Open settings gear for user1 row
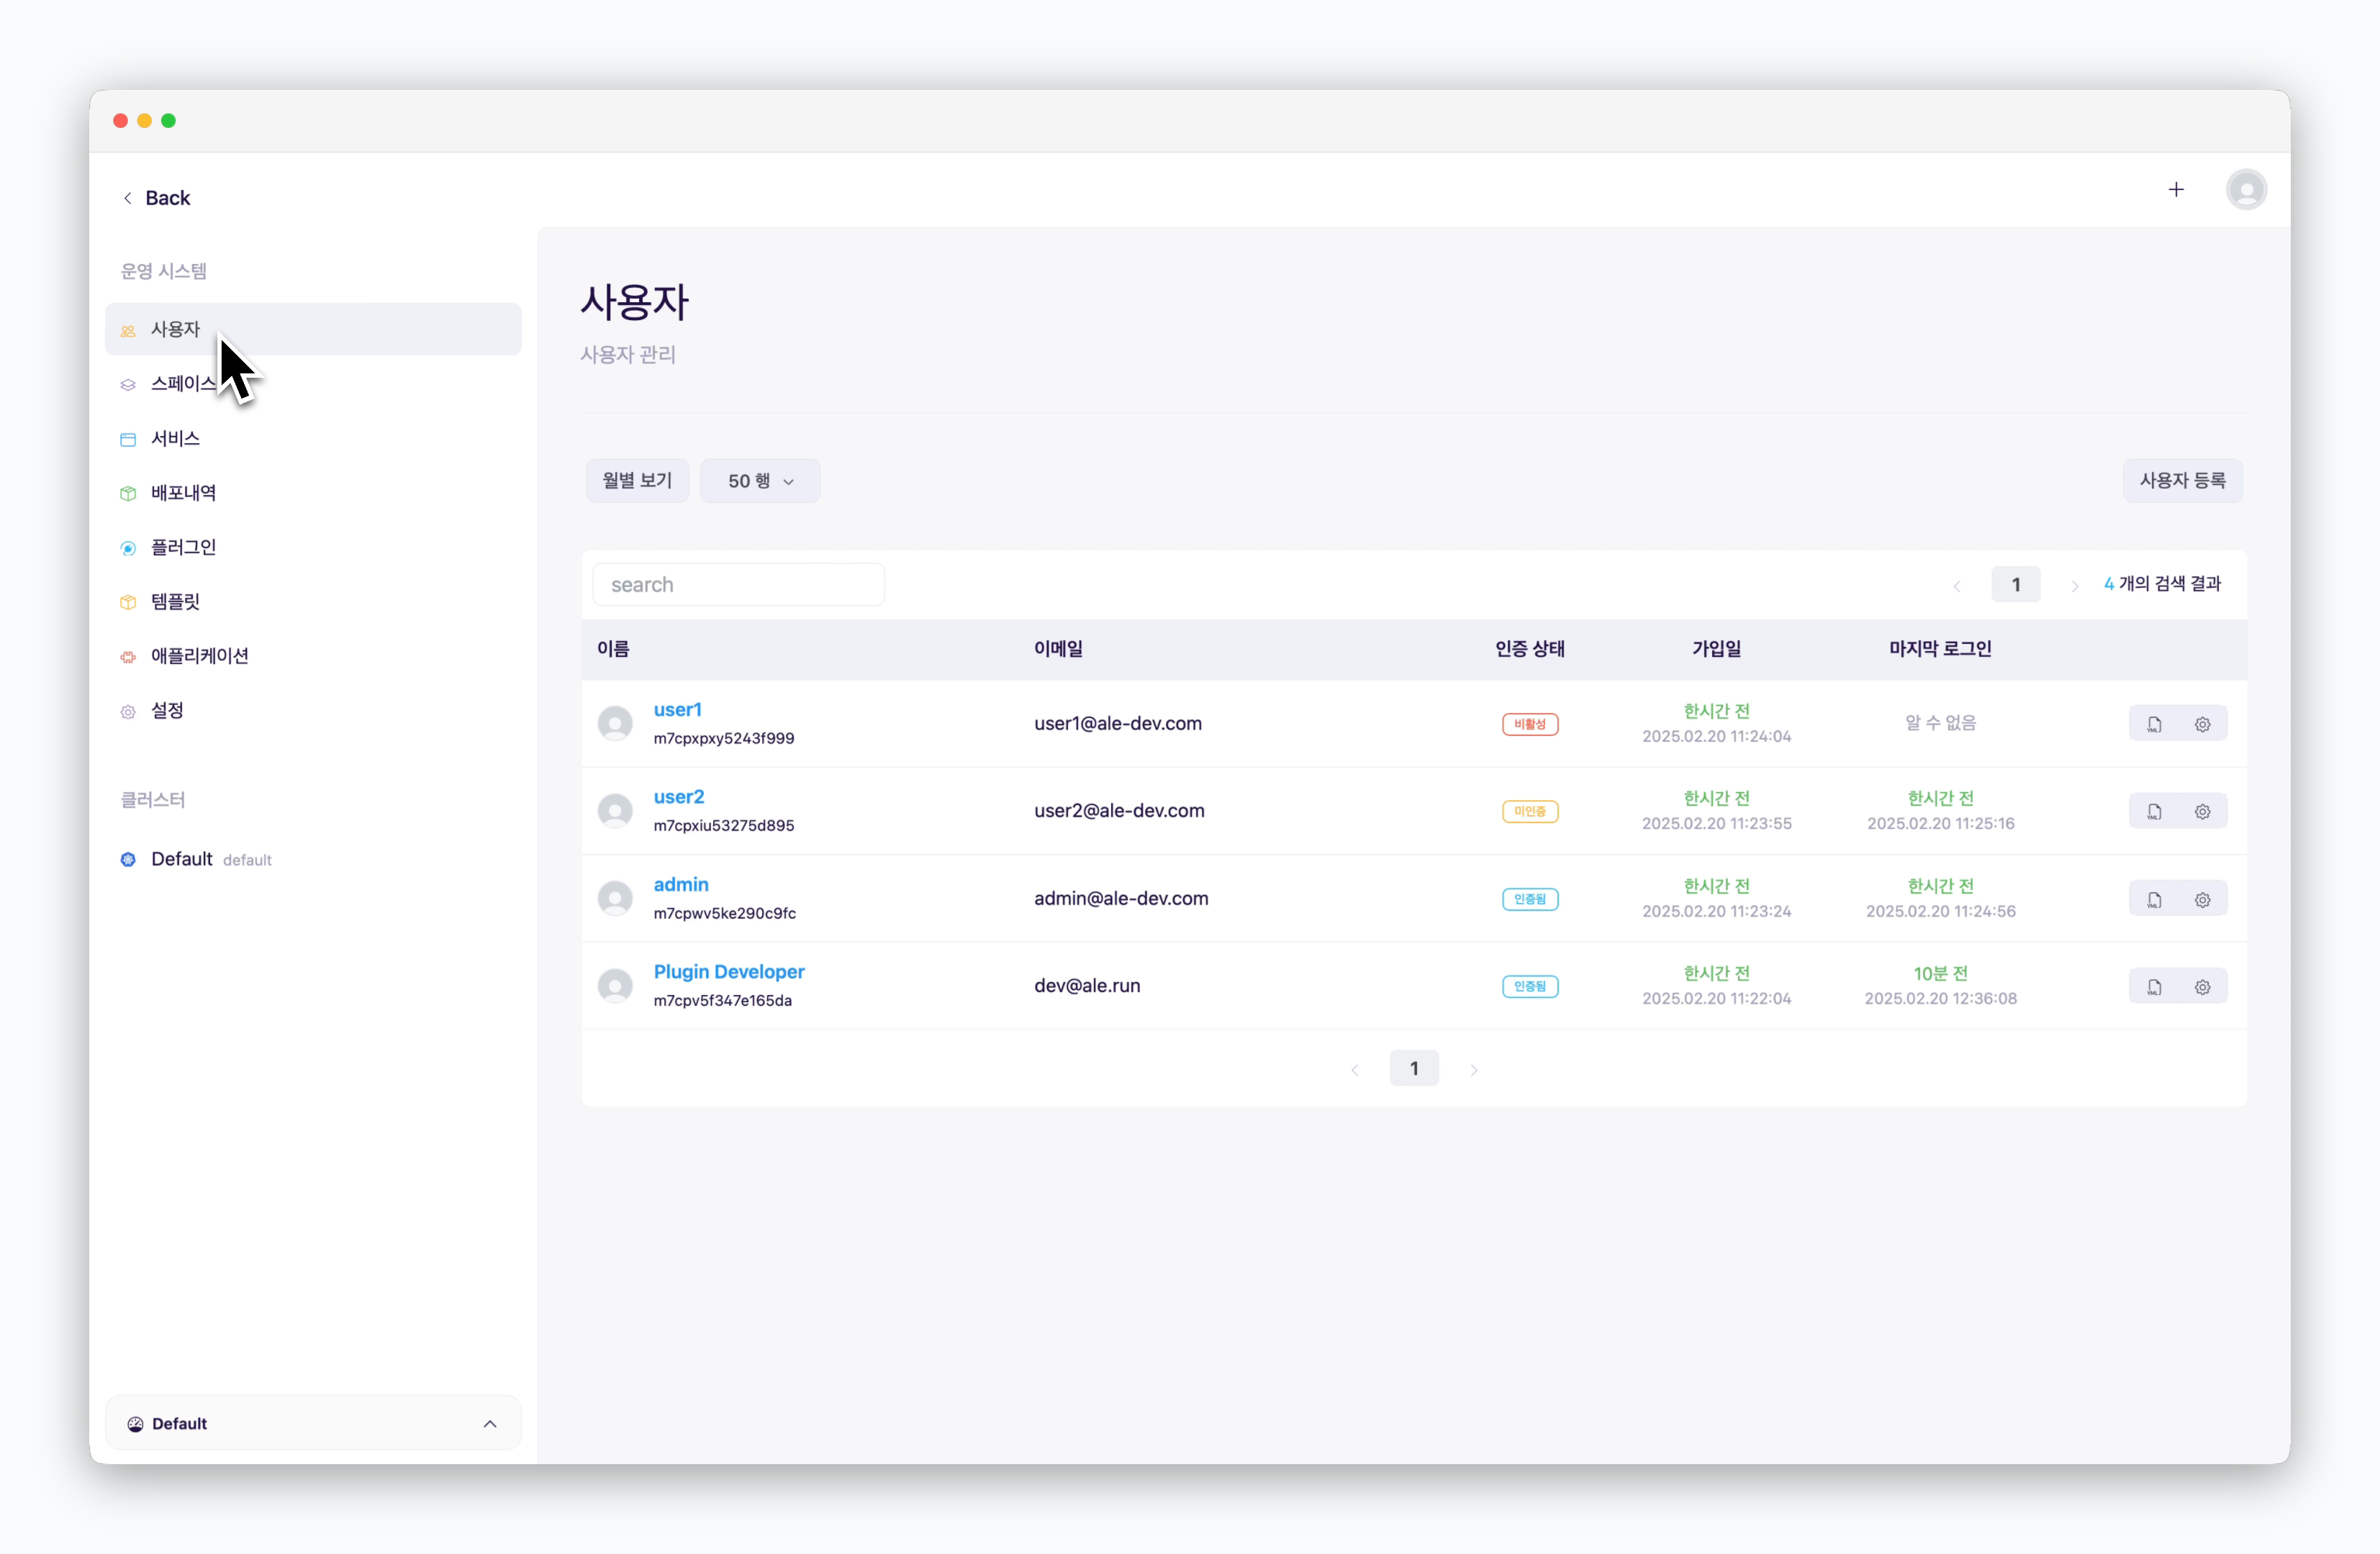 (2202, 724)
